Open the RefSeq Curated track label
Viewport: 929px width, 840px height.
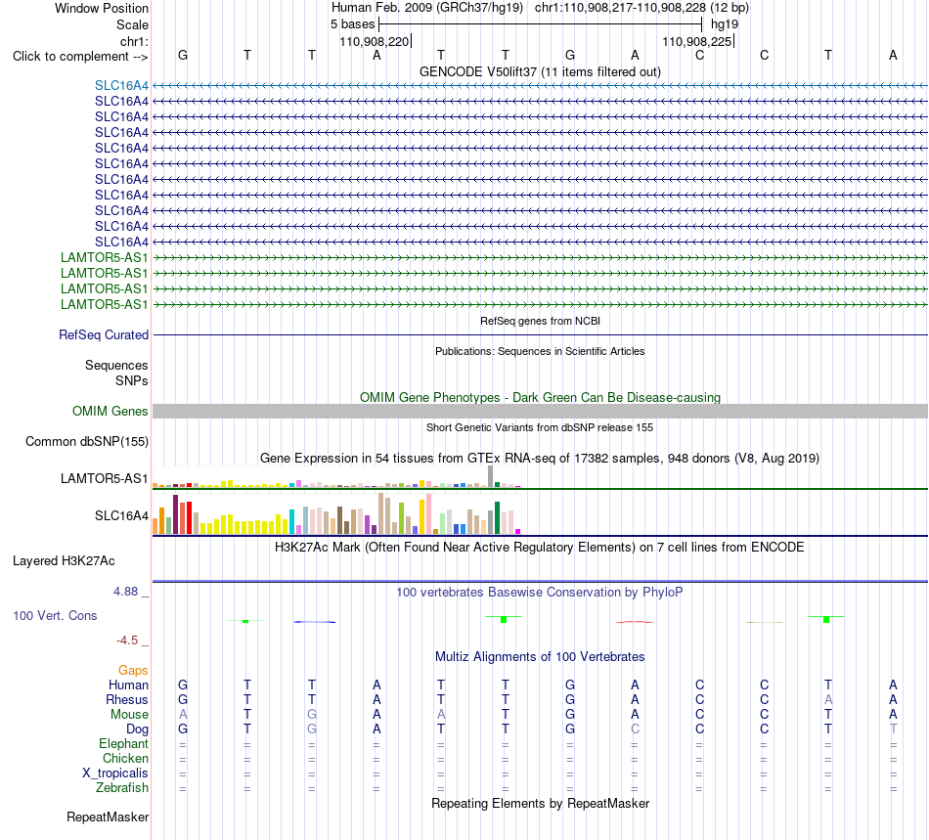pos(104,334)
